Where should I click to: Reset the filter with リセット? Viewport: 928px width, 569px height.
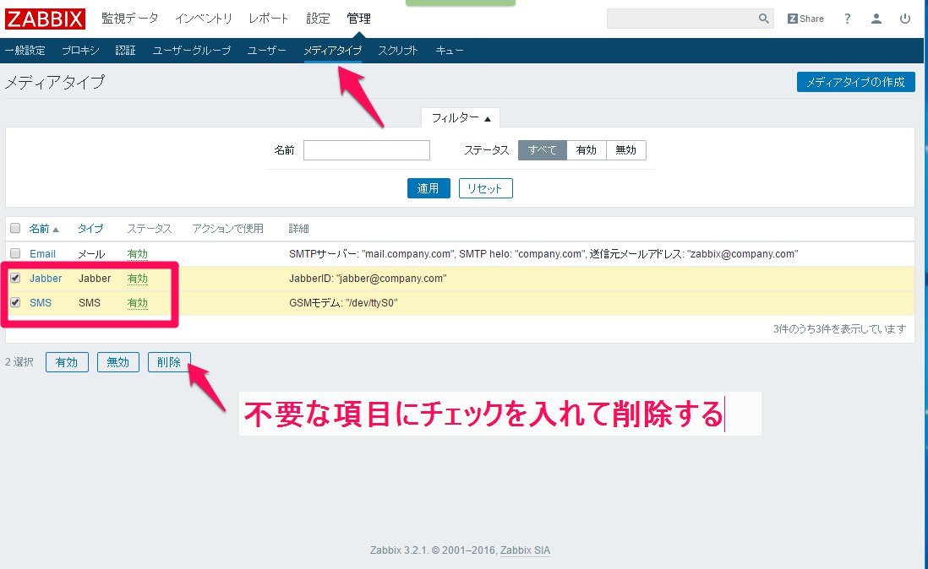pyautogui.click(x=485, y=188)
